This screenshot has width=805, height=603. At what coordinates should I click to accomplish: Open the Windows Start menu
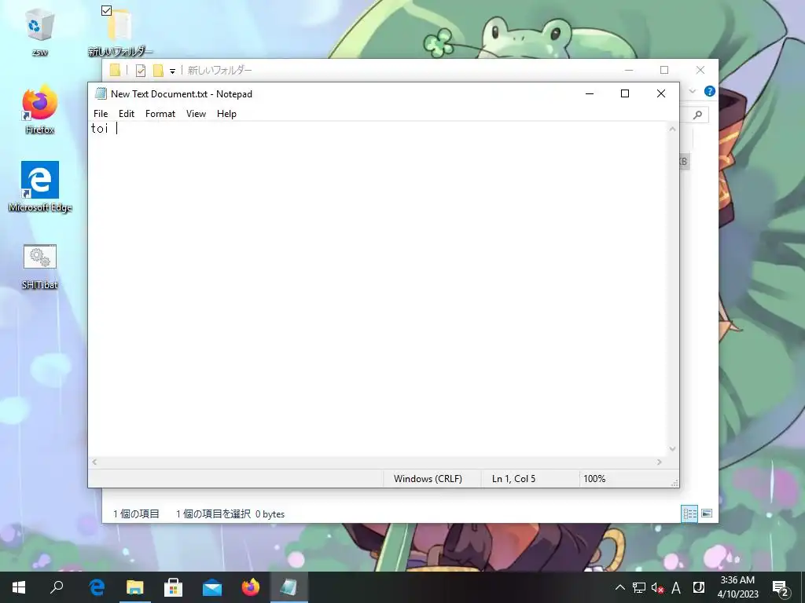coord(19,587)
